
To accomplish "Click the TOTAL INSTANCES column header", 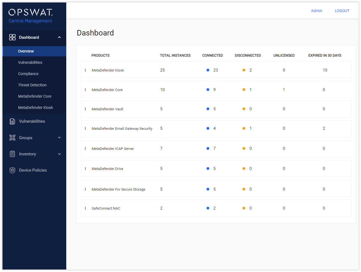I will tap(175, 56).
